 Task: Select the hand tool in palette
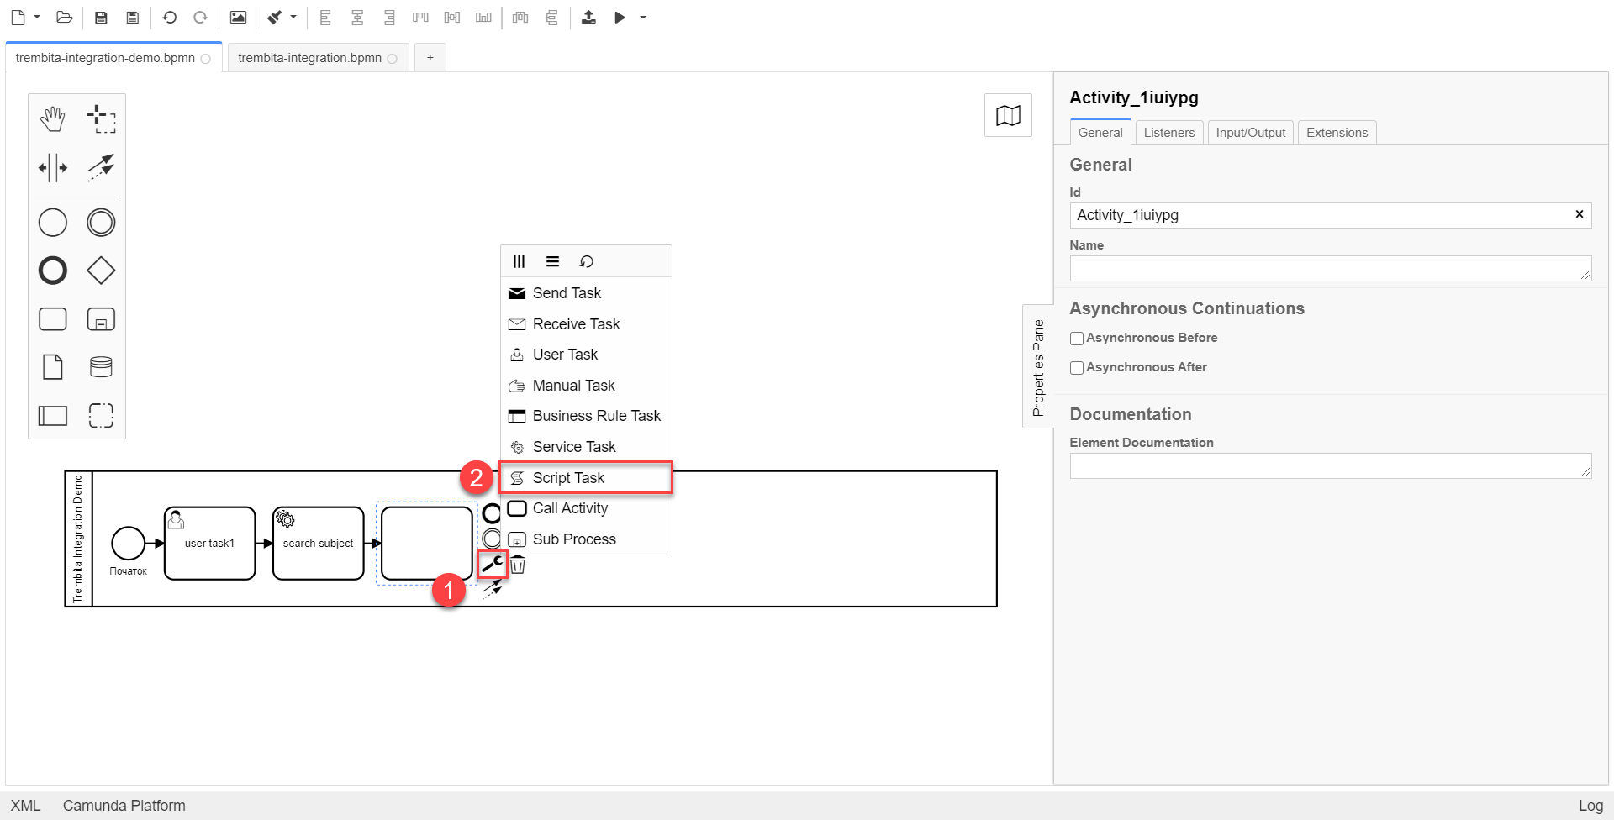pos(52,119)
